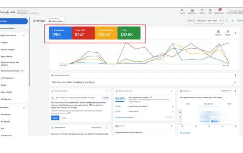Open the Ad schedule link
Viewport: 243px width, 153px height.
coord(185,133)
